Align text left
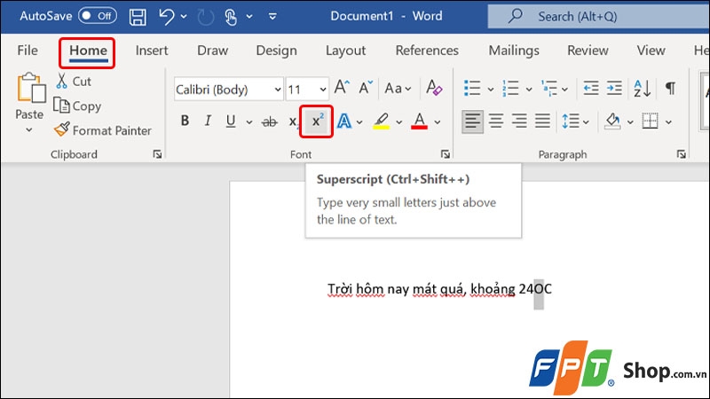Image resolution: width=710 pixels, height=399 pixels. click(x=472, y=121)
